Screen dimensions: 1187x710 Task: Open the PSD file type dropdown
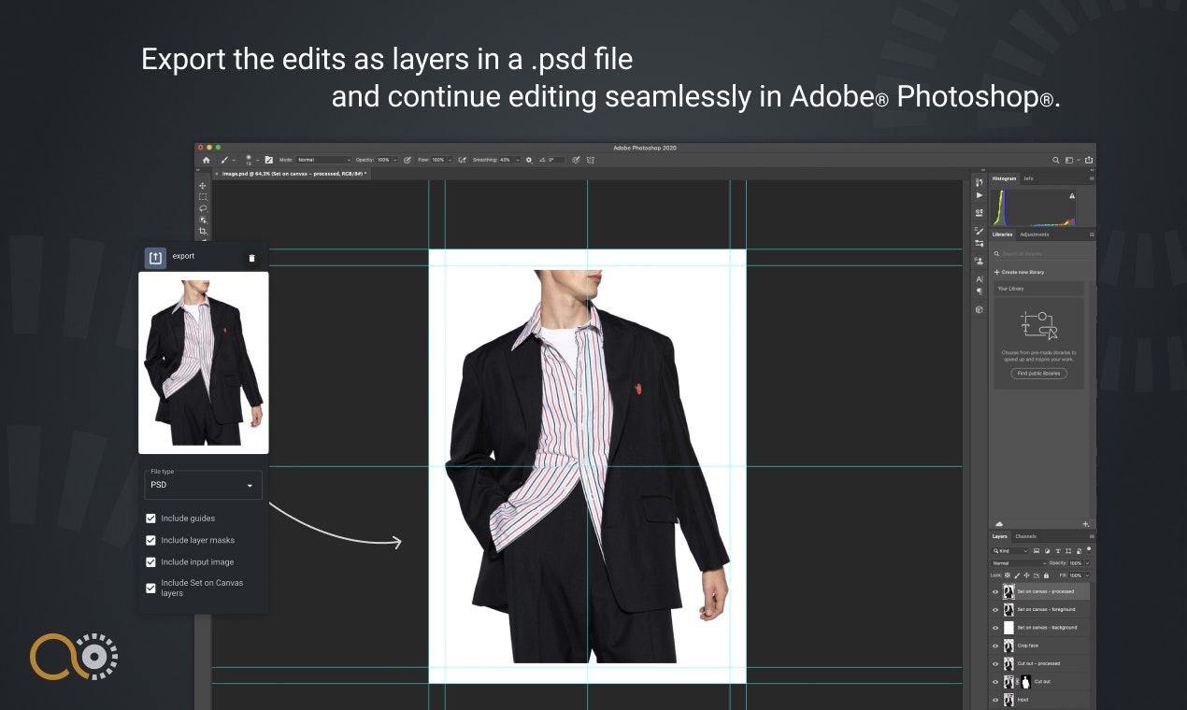[203, 485]
